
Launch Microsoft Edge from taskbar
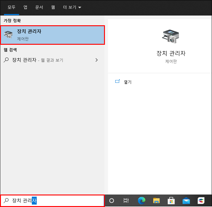[x=141, y=201]
